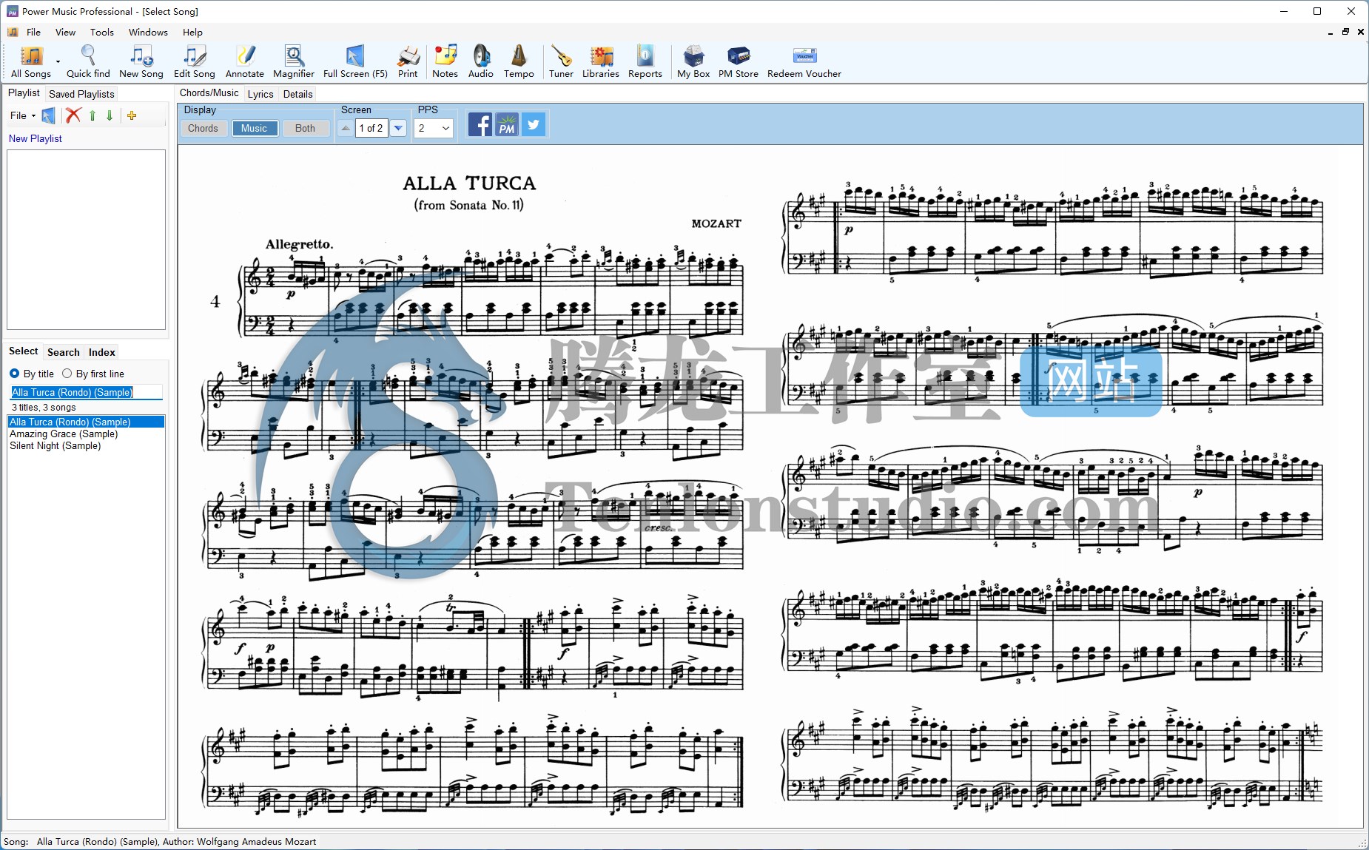
Task: Open the Audio tool
Action: click(481, 61)
